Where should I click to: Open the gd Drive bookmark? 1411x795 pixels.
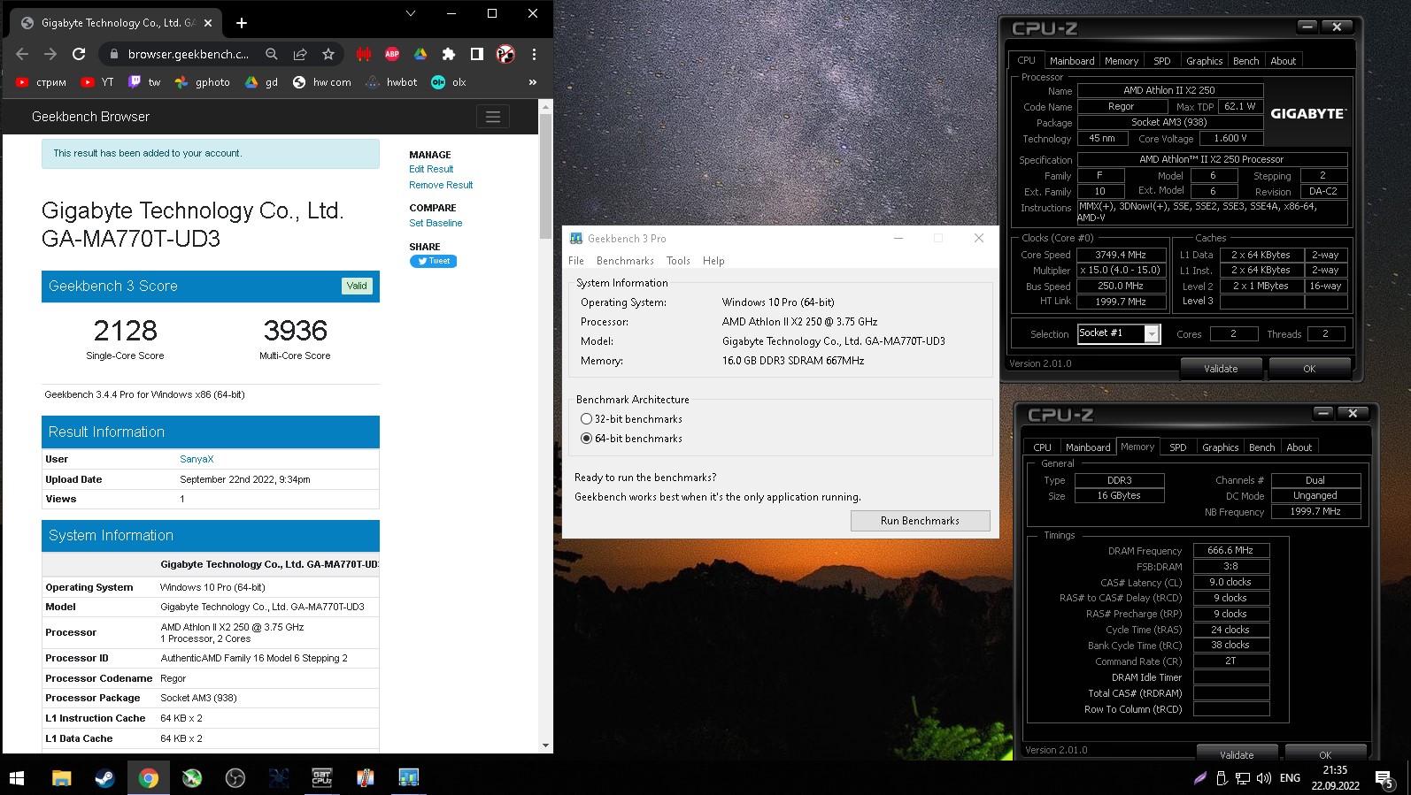pyautogui.click(x=261, y=82)
